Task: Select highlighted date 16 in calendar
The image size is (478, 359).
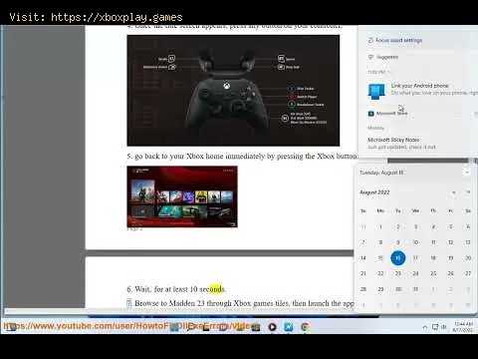Action: pos(398,258)
